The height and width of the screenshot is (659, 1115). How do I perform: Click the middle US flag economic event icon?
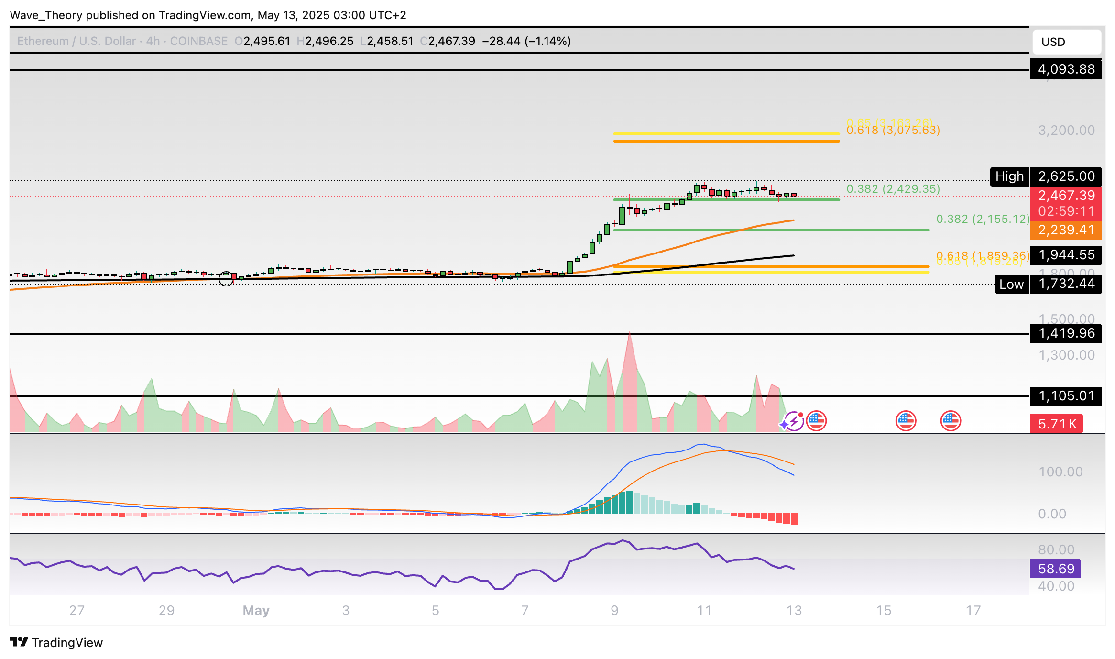tap(906, 421)
